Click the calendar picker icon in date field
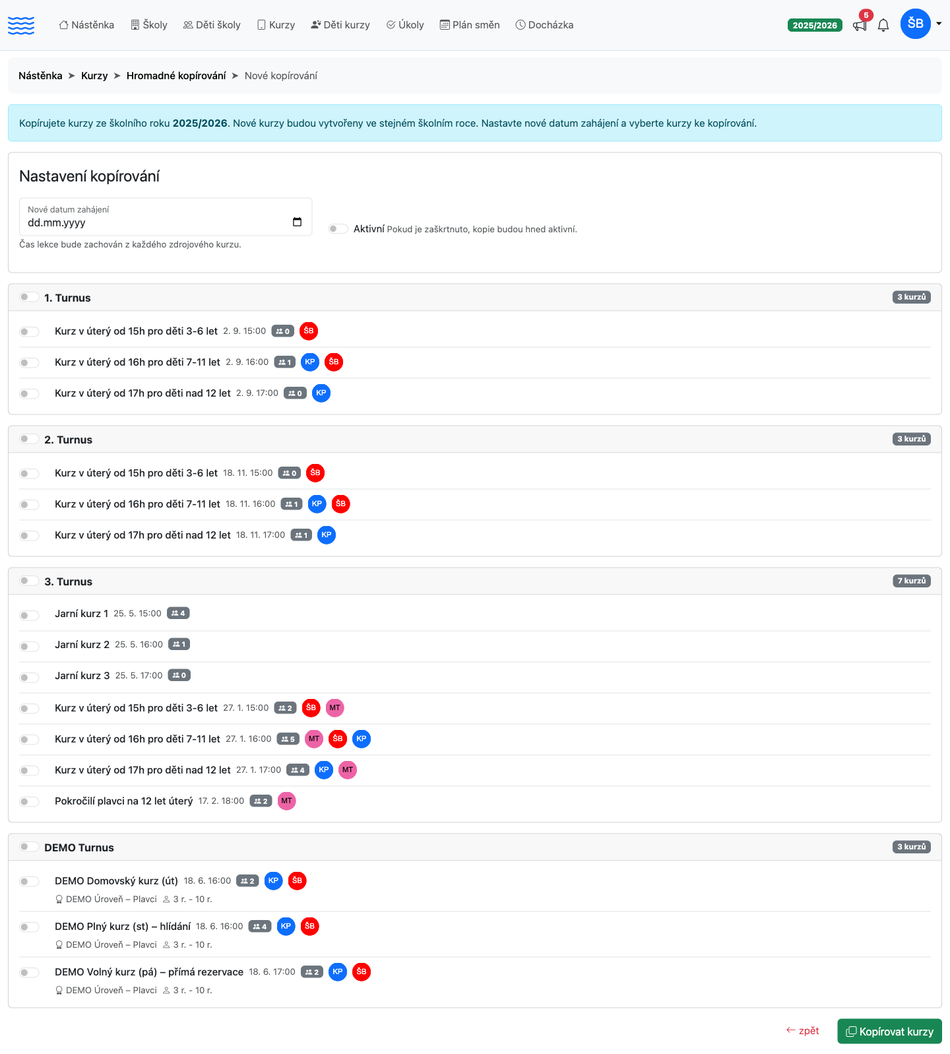This screenshot has width=950, height=1054. (x=297, y=222)
